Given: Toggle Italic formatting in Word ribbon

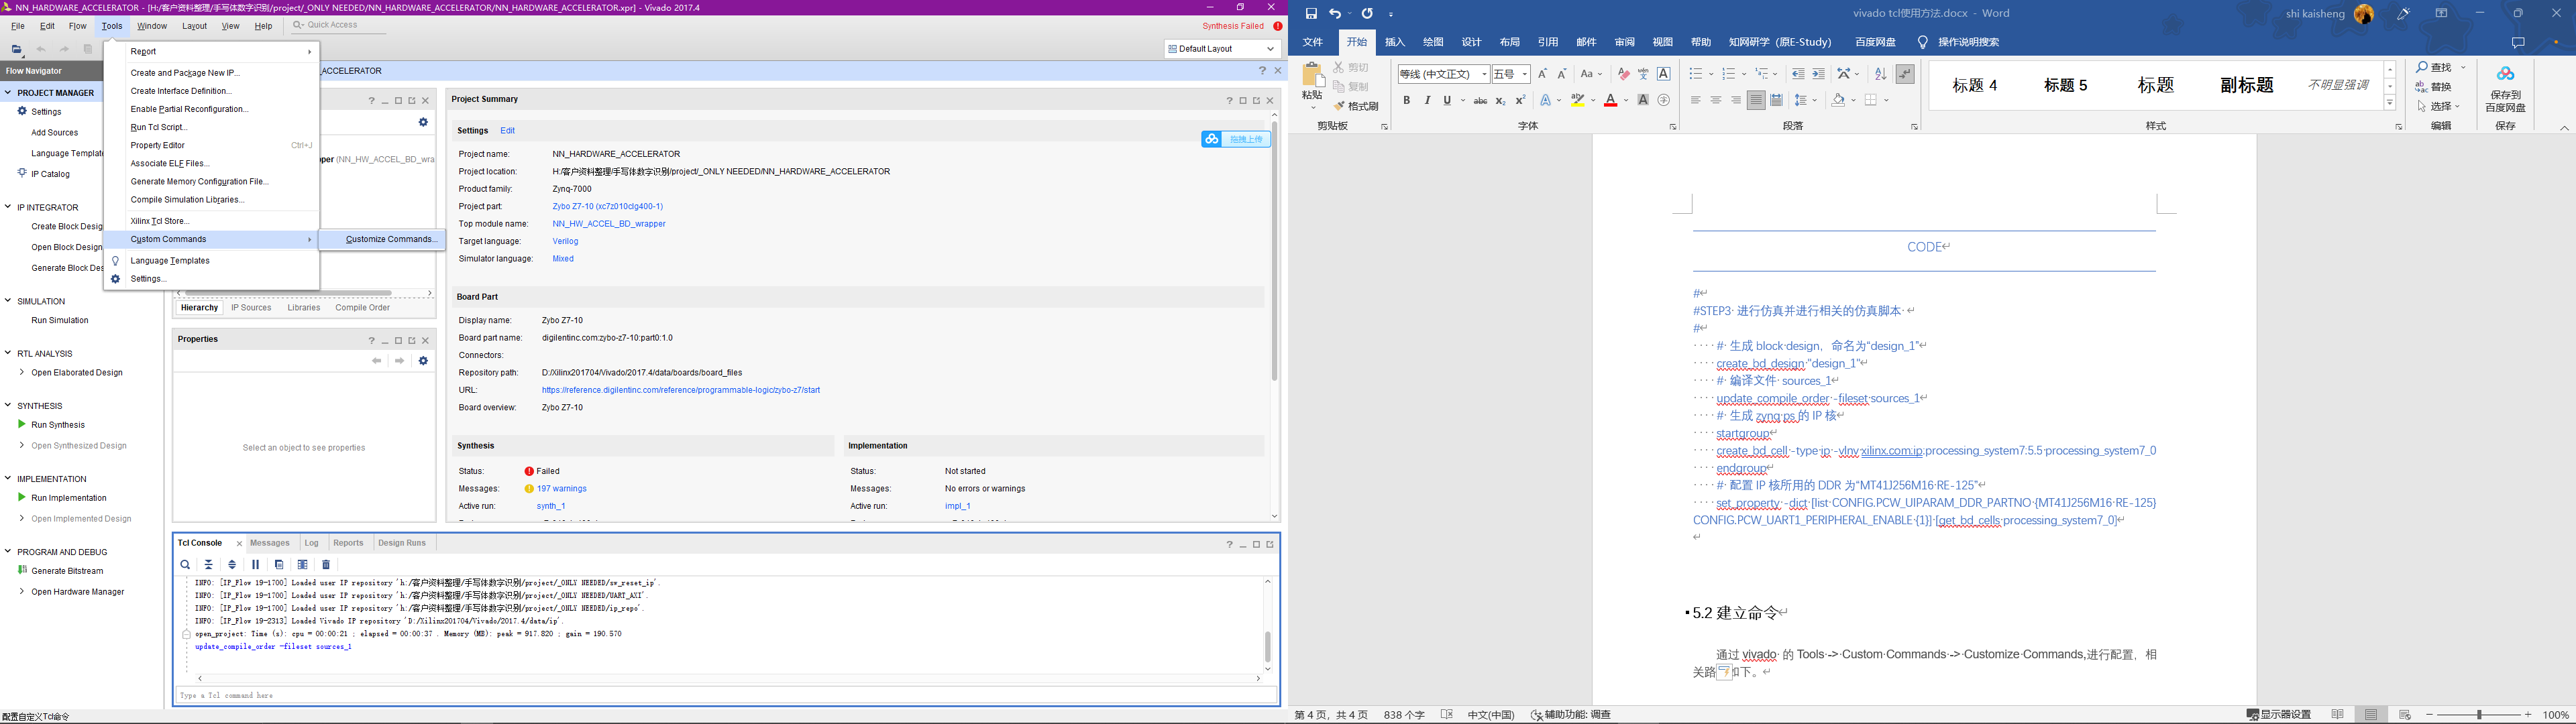Looking at the screenshot, I should [x=1427, y=101].
